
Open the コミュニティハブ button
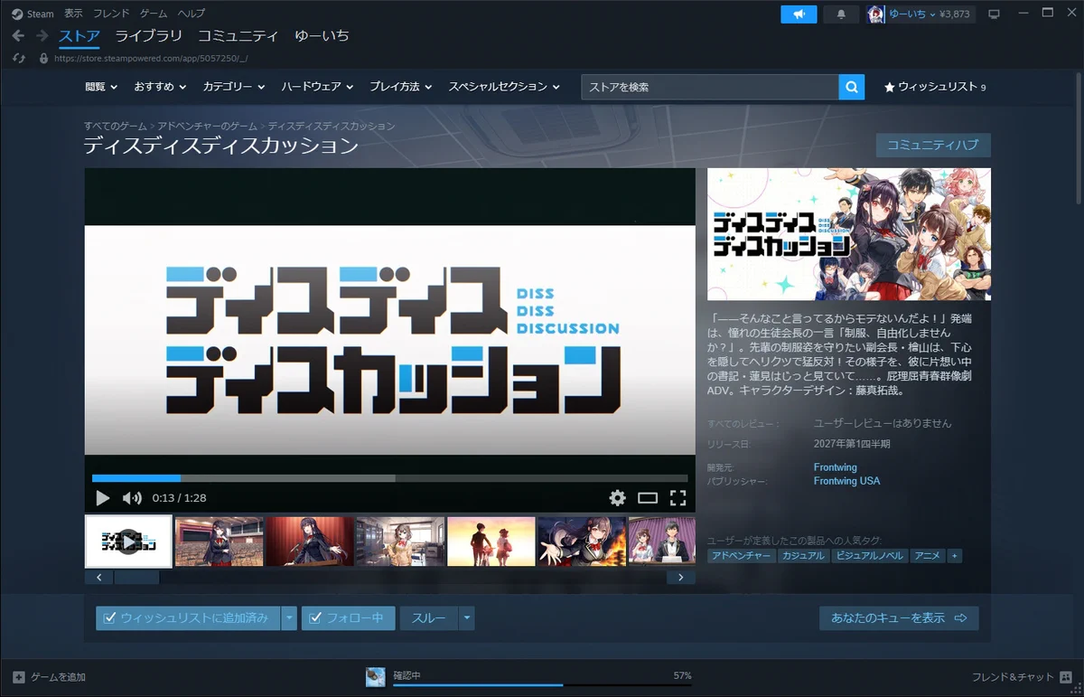click(x=933, y=145)
